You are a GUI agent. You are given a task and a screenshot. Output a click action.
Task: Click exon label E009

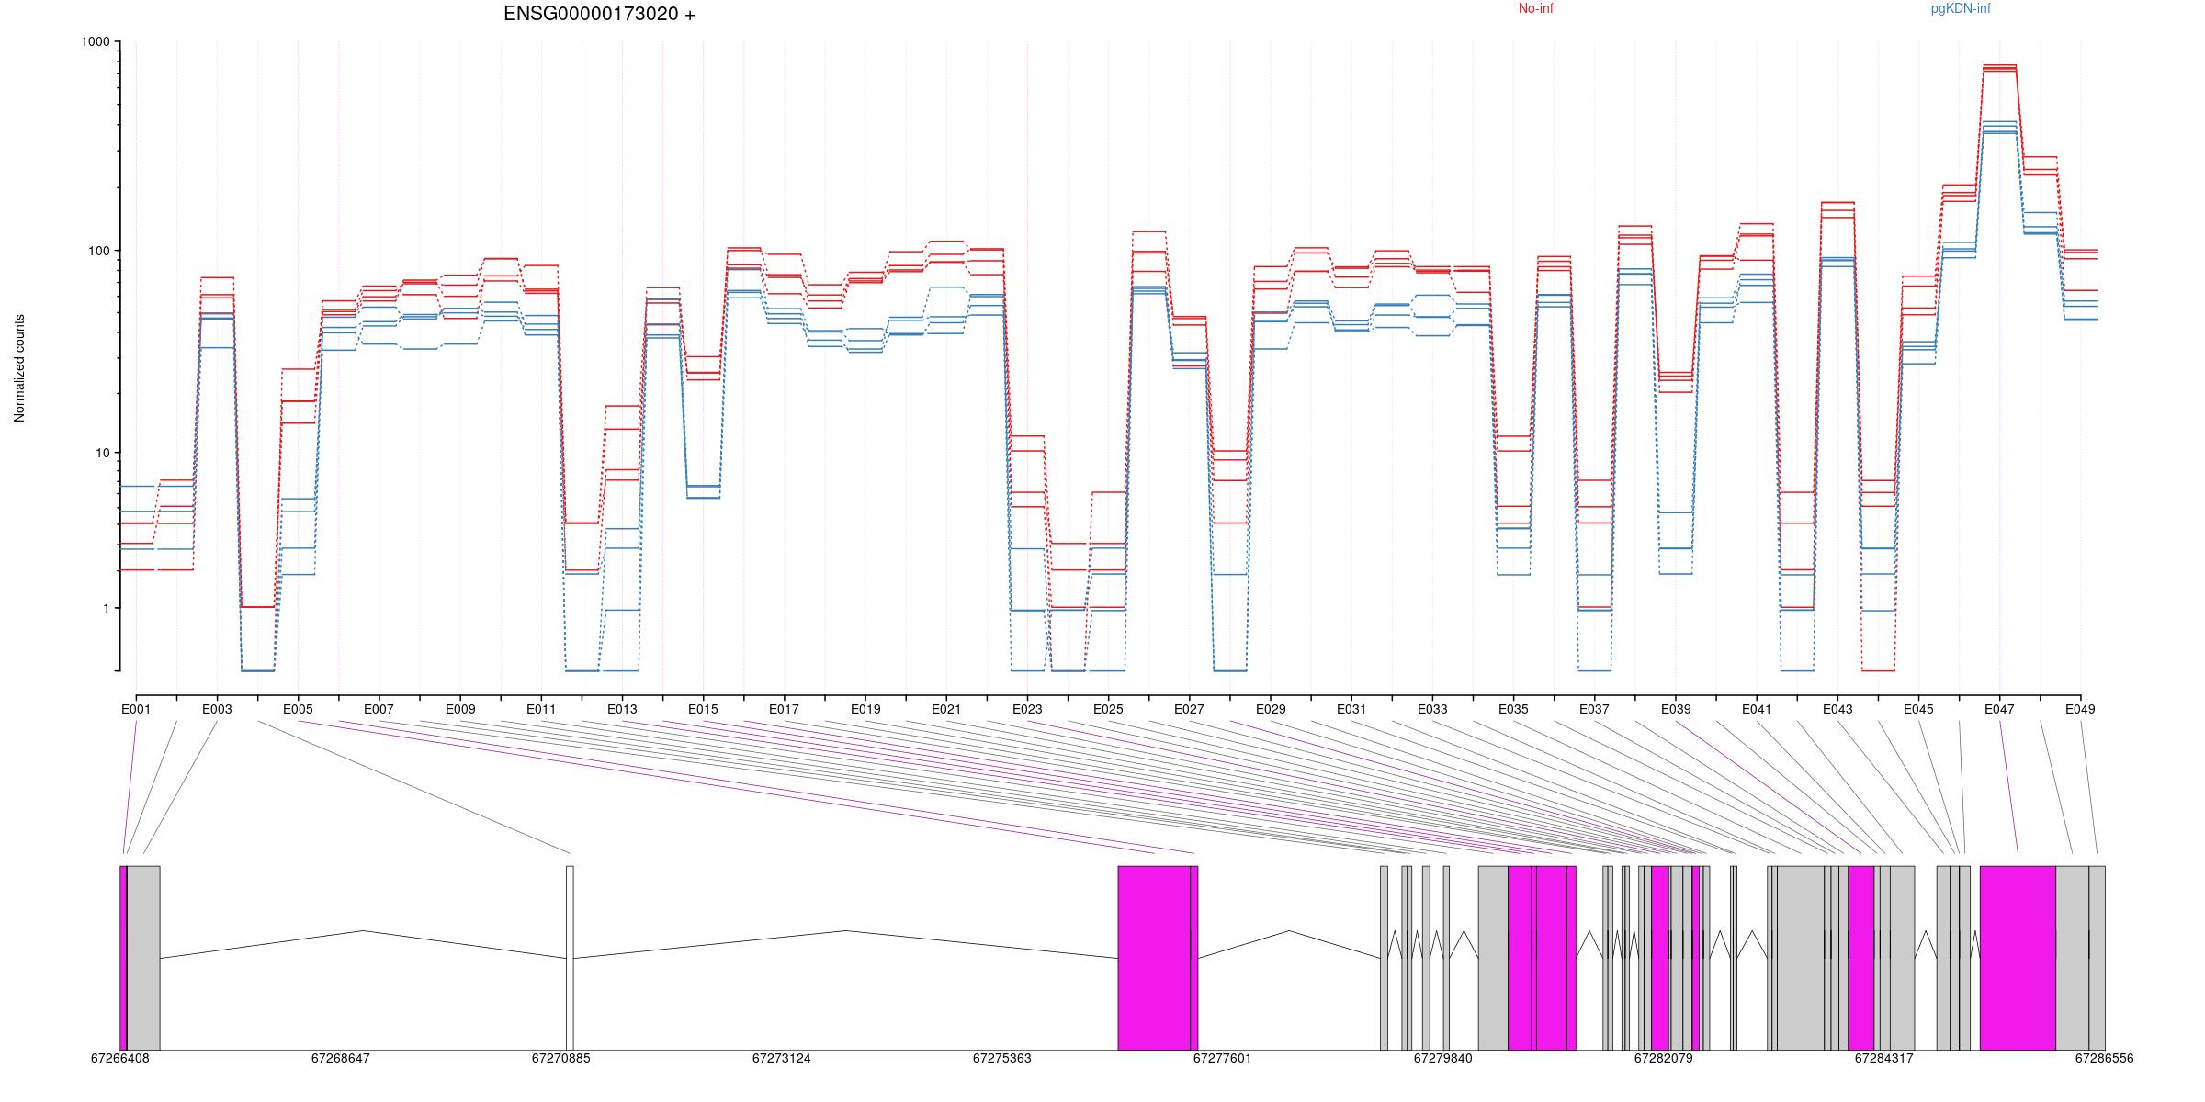[x=460, y=709]
